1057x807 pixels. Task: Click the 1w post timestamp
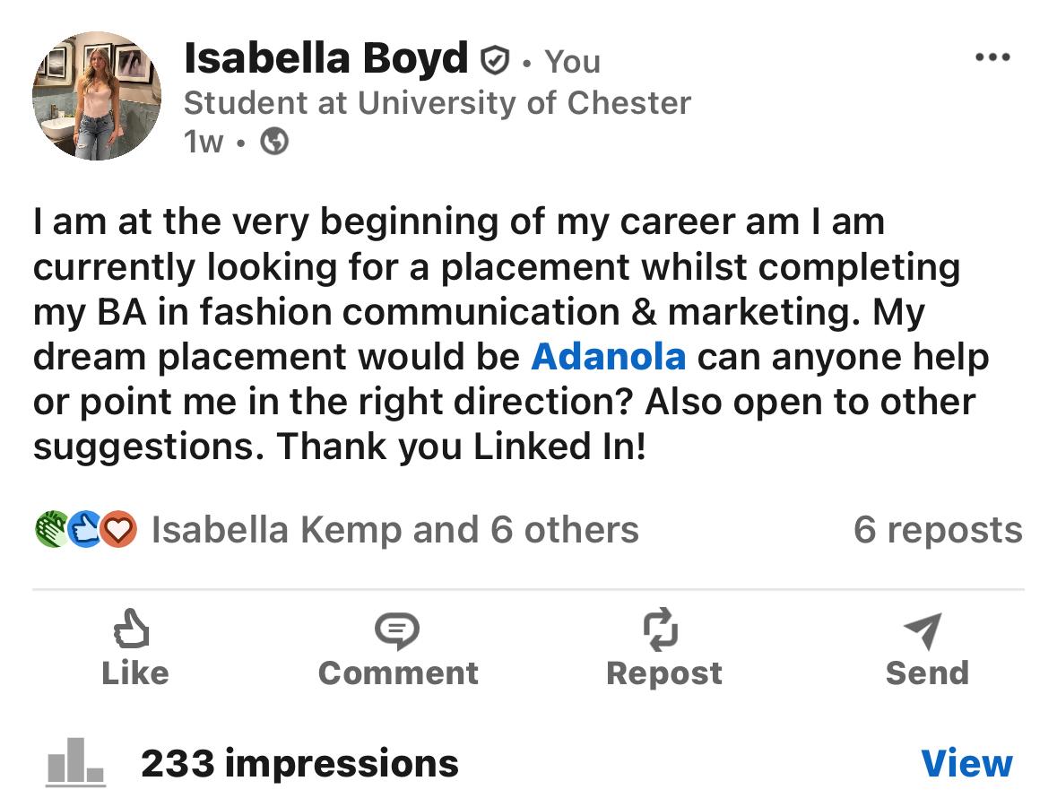tap(203, 142)
